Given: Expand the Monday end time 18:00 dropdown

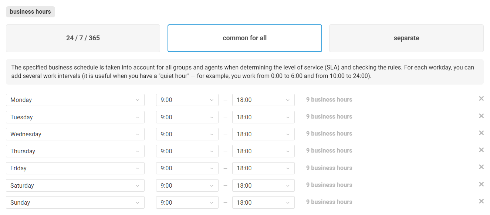Looking at the screenshot, I should coord(263,100).
